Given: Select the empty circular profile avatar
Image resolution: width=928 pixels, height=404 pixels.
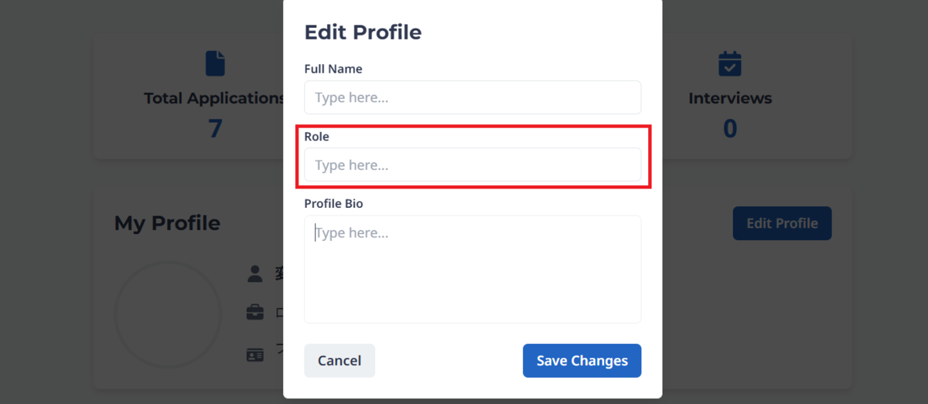Looking at the screenshot, I should 168,314.
